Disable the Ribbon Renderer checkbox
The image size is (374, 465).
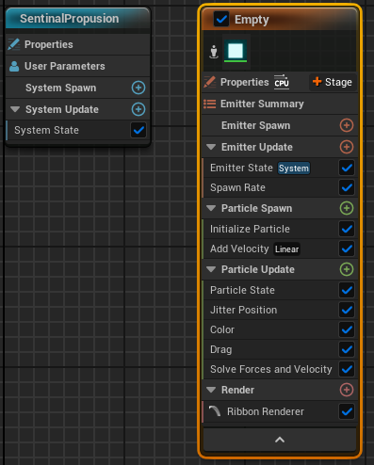pyautogui.click(x=347, y=411)
